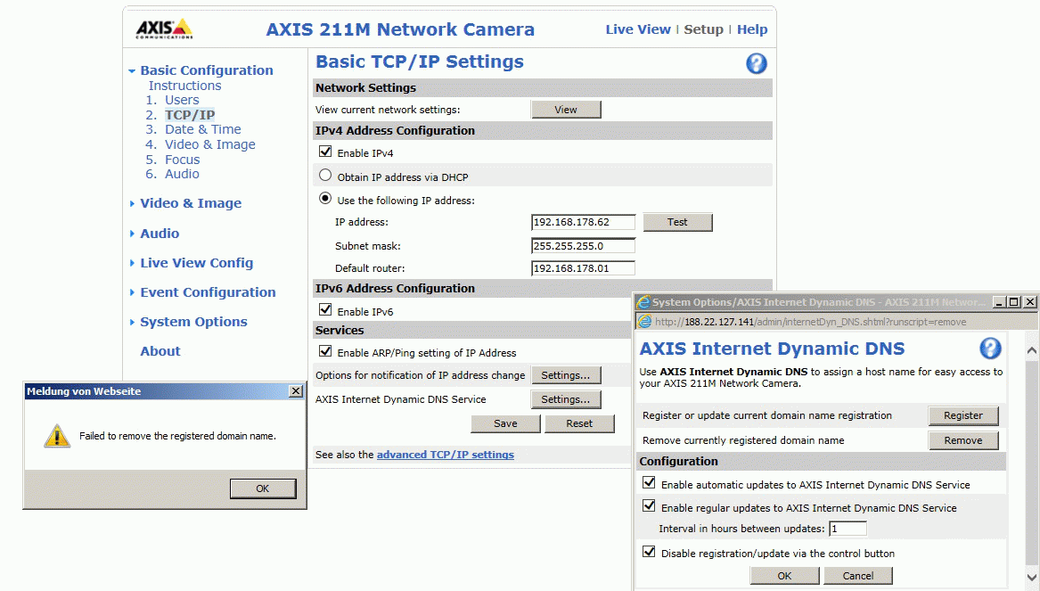This screenshot has width=1040, height=591.
Task: Click OK in failed to remove domain dialog
Action: [x=263, y=488]
